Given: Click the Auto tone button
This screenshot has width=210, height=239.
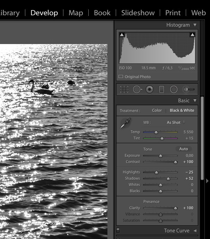Looking at the screenshot, I should (183, 149).
